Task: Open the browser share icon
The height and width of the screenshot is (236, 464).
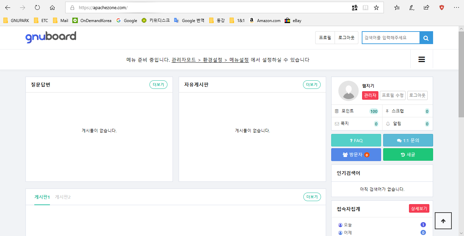Action: click(x=426, y=7)
